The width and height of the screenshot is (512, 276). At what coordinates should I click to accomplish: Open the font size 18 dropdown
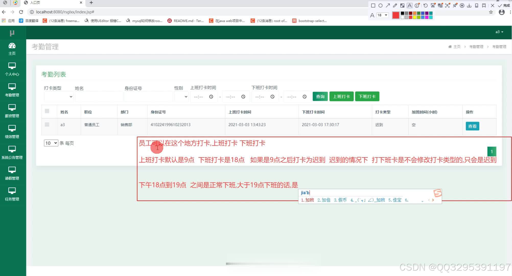pyautogui.click(x=382, y=15)
